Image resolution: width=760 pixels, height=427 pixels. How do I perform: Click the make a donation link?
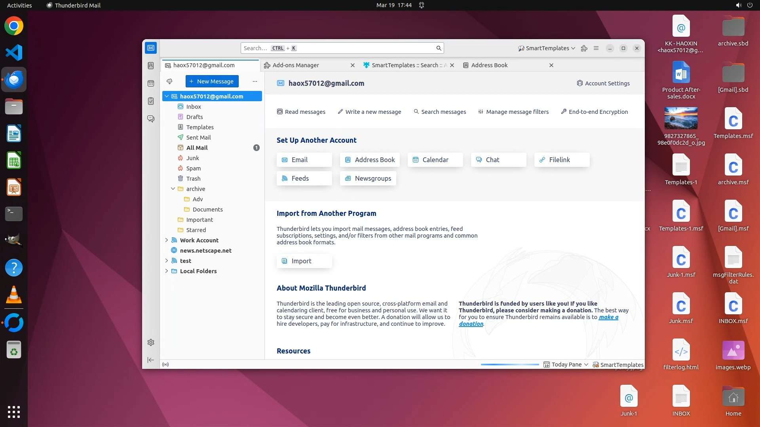(608, 317)
